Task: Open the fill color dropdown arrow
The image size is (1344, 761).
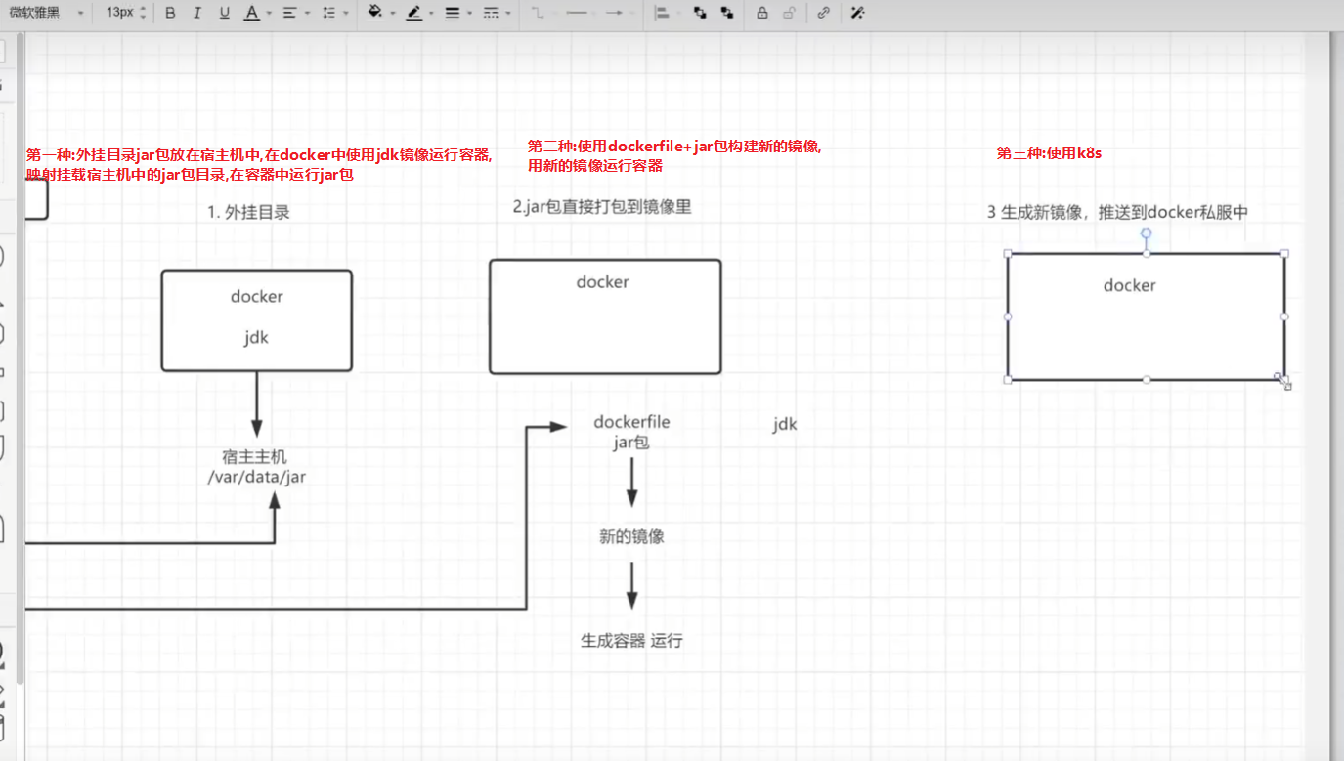Action: coord(392,14)
